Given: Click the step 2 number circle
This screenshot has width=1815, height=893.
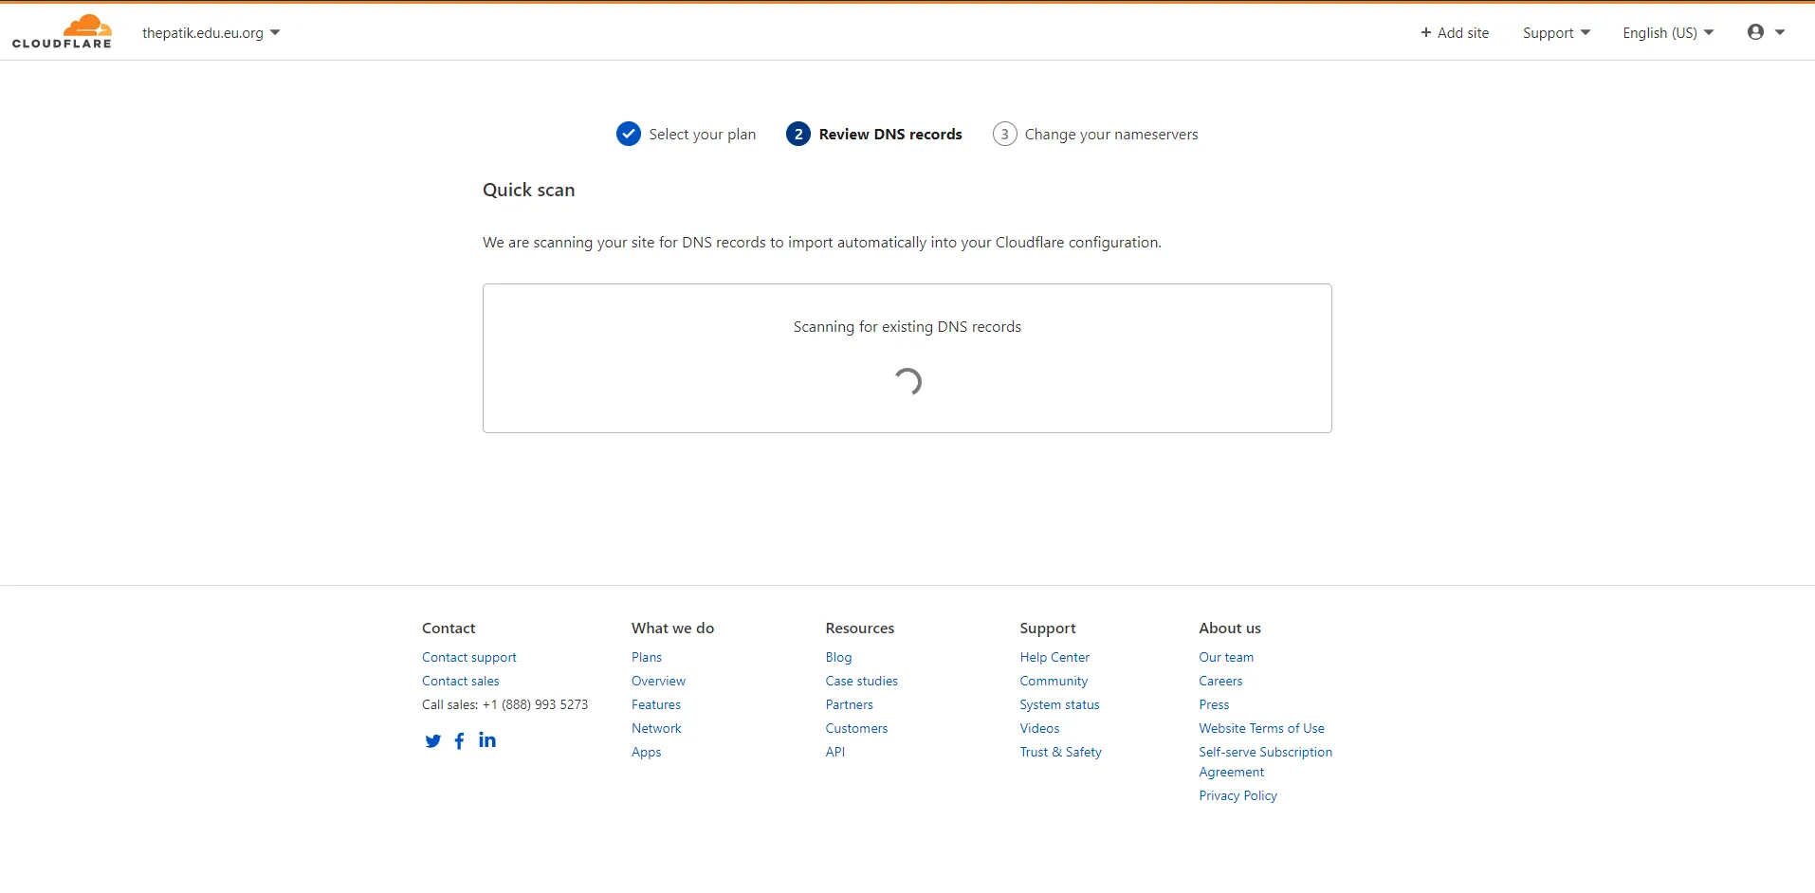Looking at the screenshot, I should (798, 134).
